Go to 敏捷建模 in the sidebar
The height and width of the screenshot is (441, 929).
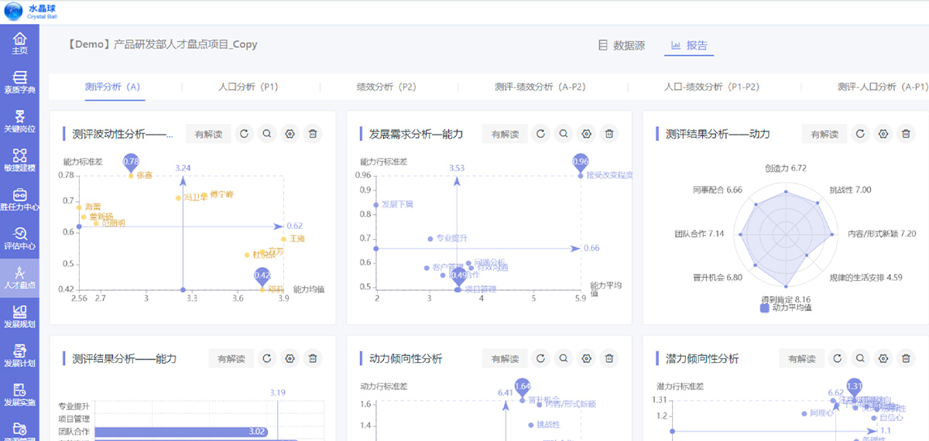(19, 160)
